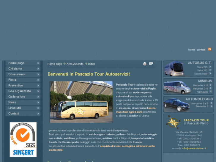Click the compass rose logo of Pascazio Tour
The height and width of the screenshot is (162, 216).
click(x=173, y=122)
